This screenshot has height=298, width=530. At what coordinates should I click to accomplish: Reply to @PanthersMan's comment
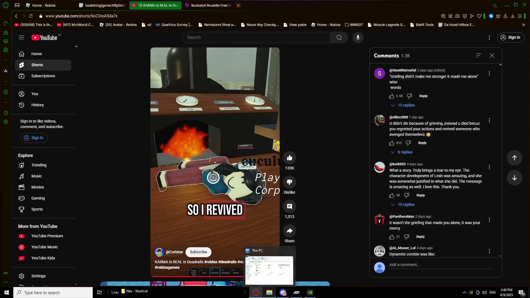pyautogui.click(x=420, y=237)
